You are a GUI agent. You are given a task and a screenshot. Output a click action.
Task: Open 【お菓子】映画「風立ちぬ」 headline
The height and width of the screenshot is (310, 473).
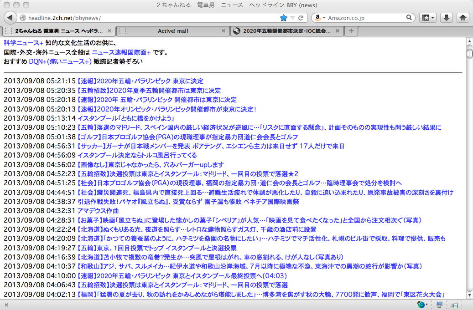point(249,220)
